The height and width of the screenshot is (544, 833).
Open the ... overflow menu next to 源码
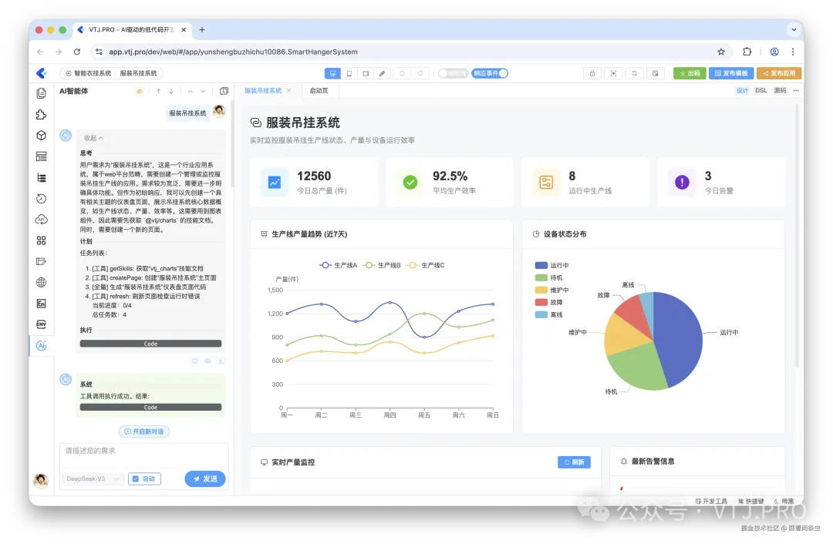pos(796,90)
